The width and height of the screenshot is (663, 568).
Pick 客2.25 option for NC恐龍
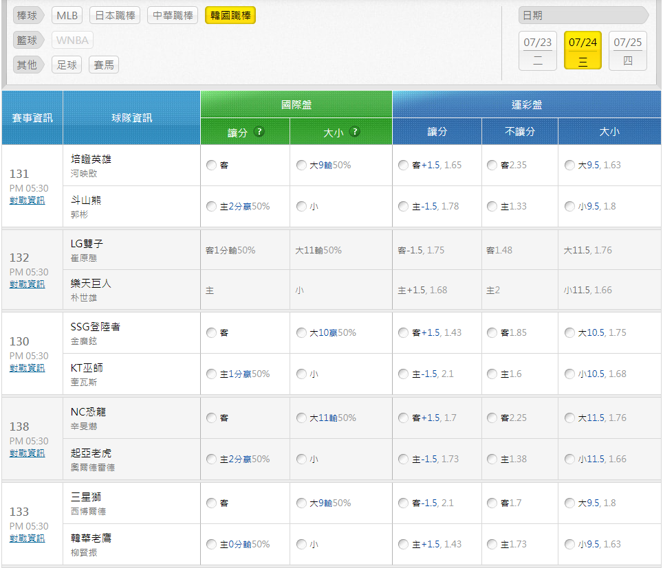[x=492, y=418]
